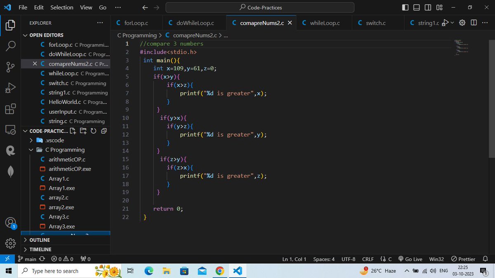This screenshot has height=278, width=495.
Task: Toggle the bottom panel layout button
Action: 417,7
